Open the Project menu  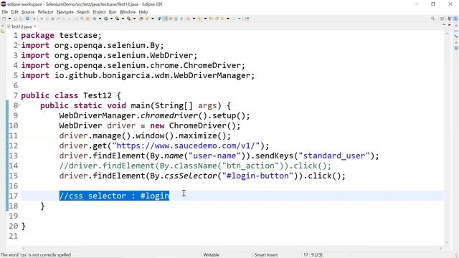click(99, 12)
